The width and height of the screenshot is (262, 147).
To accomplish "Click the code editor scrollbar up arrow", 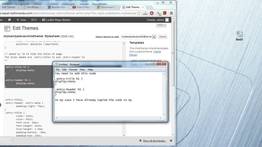I will 124,43.
